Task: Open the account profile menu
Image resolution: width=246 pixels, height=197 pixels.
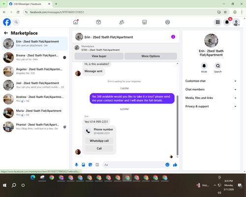Action: pyautogui.click(x=236, y=22)
